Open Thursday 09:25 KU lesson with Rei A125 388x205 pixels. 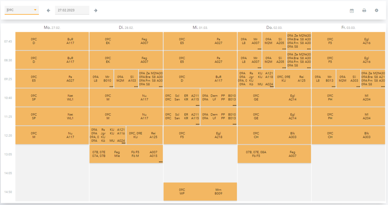[x=292, y=78]
